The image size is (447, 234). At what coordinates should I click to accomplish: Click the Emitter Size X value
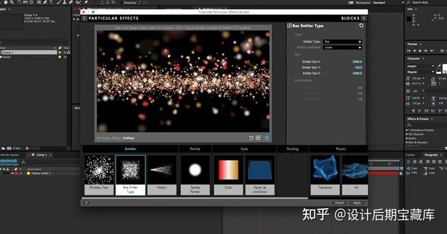tap(357, 62)
